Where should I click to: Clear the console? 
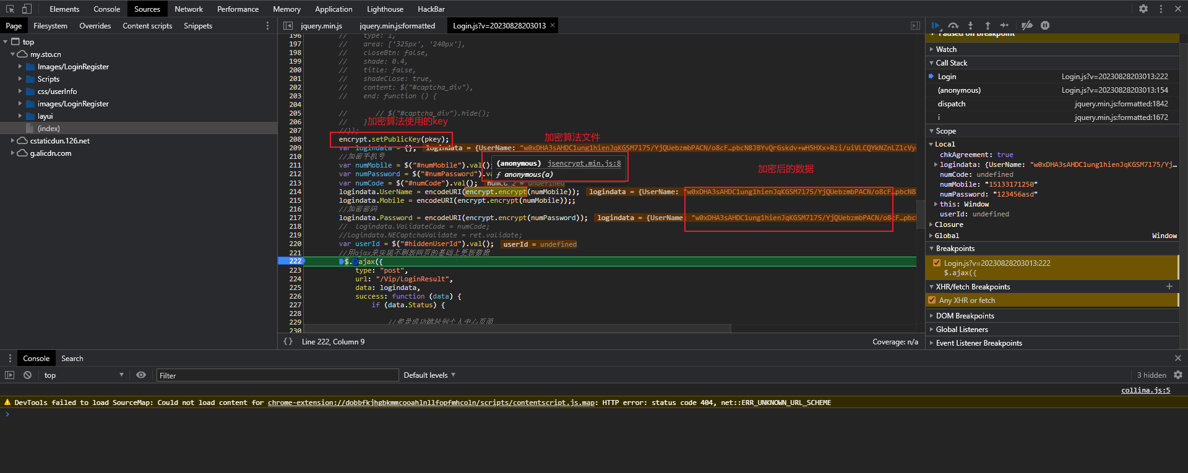tap(27, 375)
